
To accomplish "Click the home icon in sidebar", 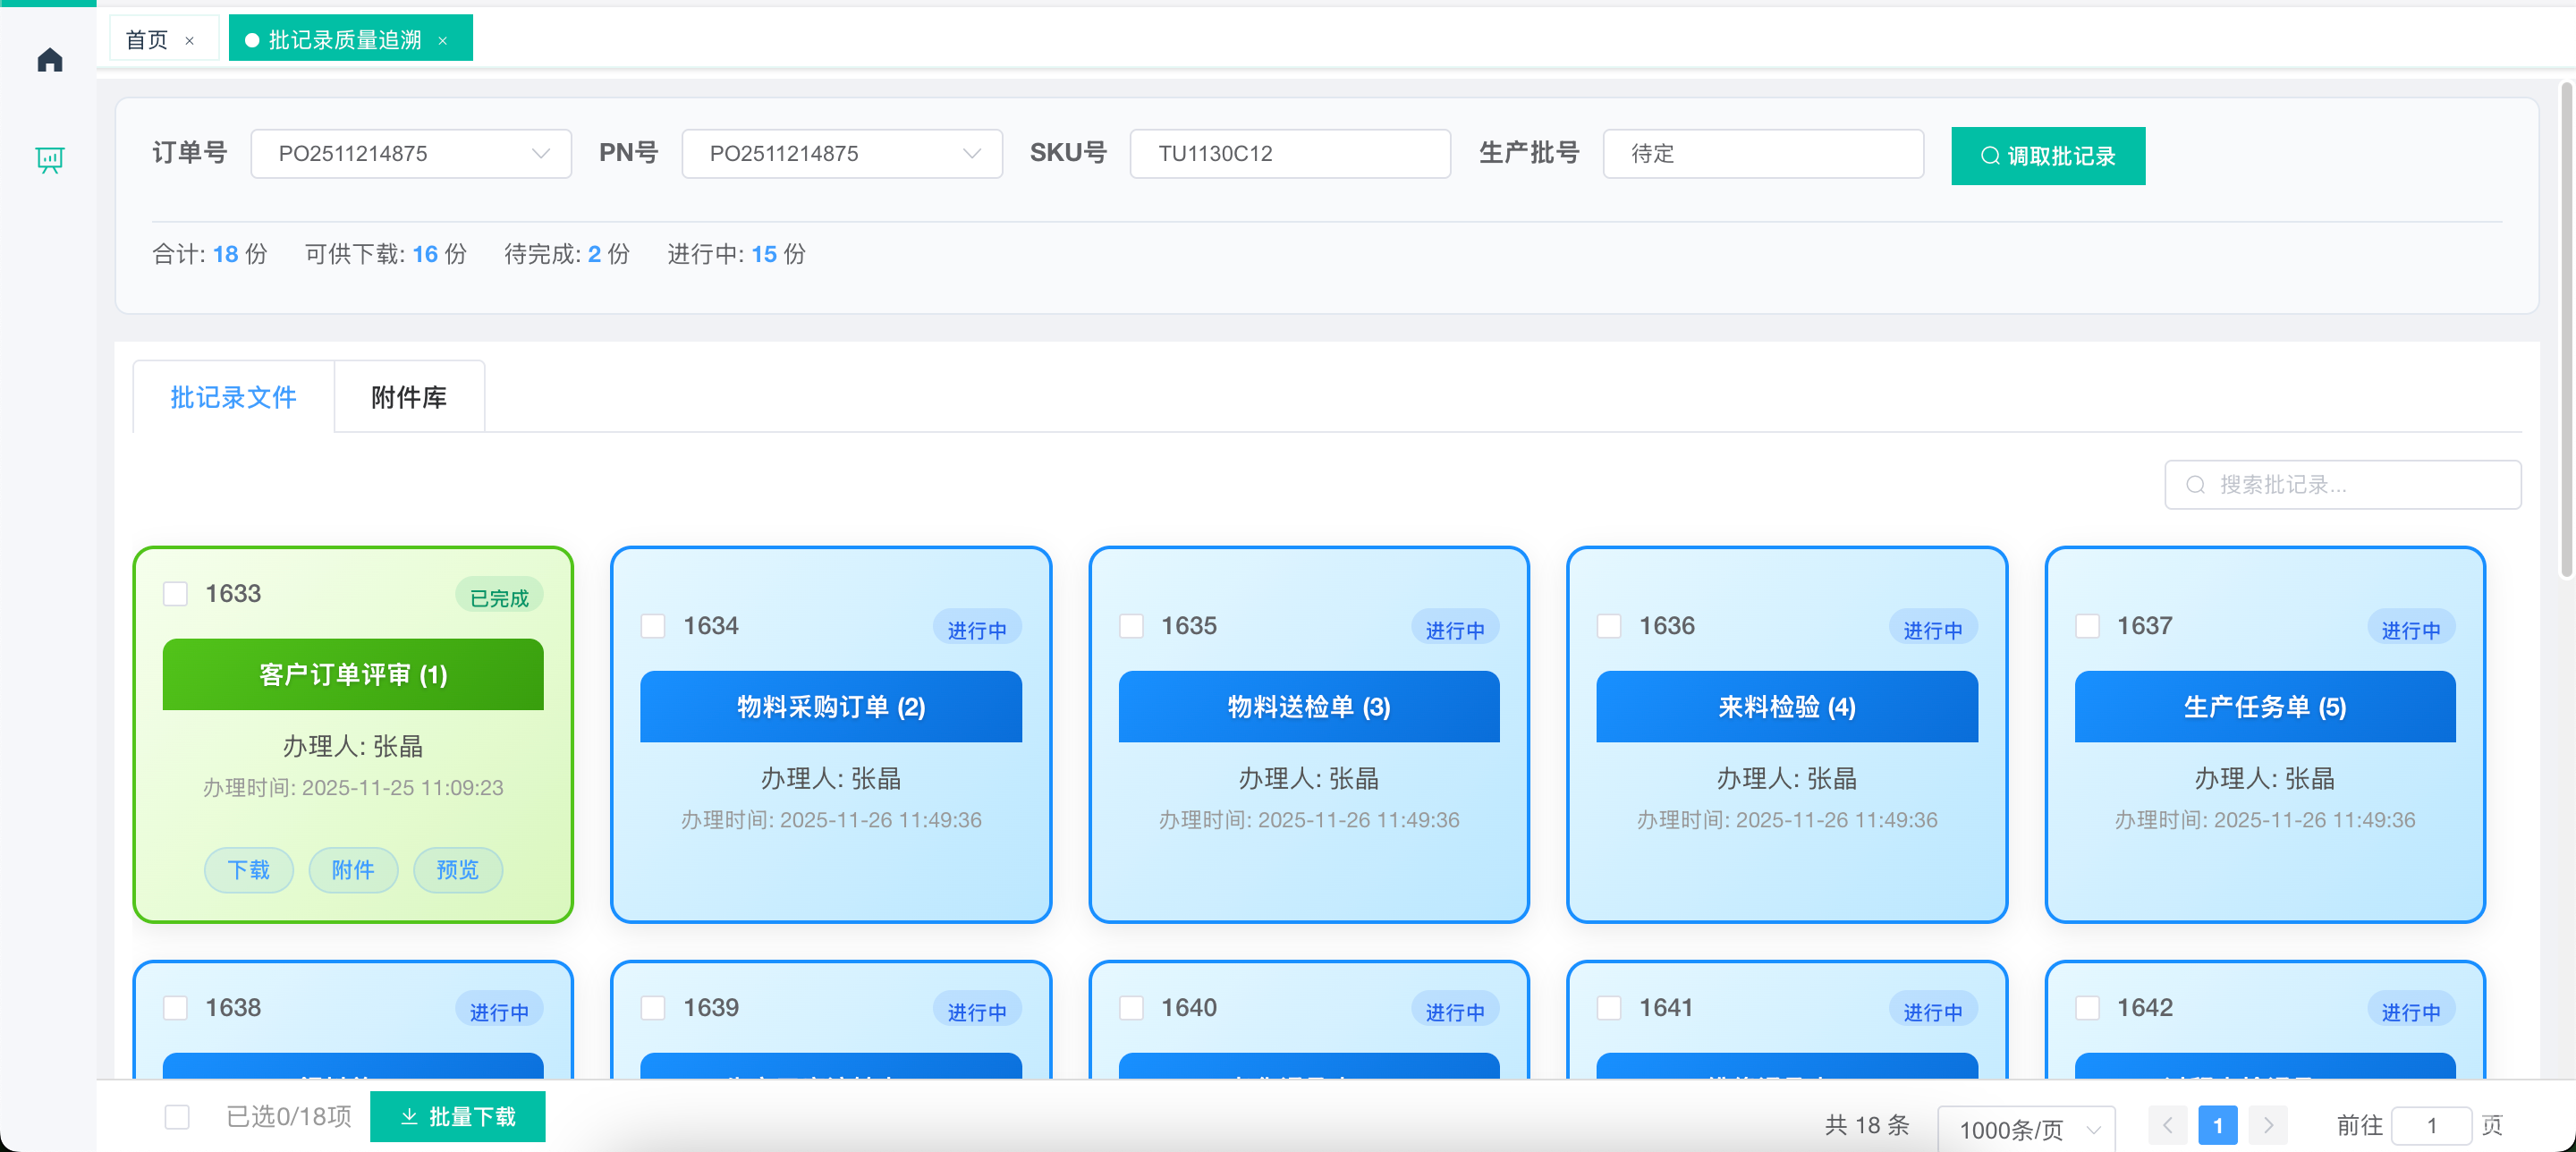I will click(50, 61).
